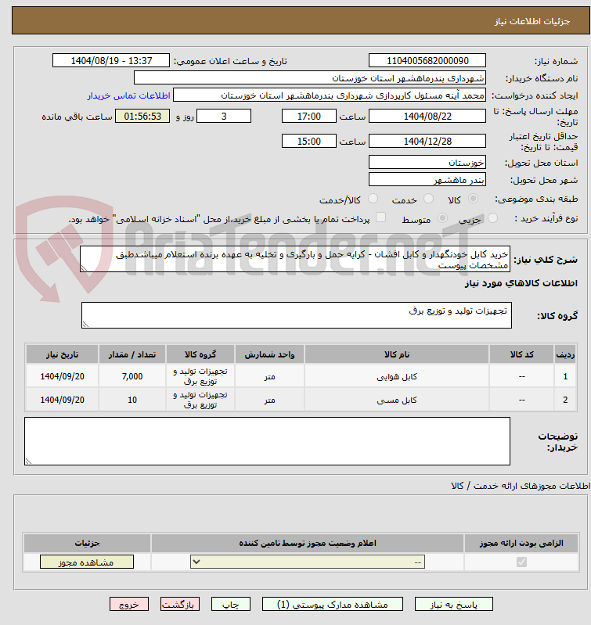Select the متوسط purchase type radio
This screenshot has width=591, height=625.
(442, 217)
